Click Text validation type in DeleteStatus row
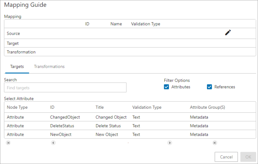The height and width of the screenshot is (164, 258). pyautogui.click(x=136, y=126)
